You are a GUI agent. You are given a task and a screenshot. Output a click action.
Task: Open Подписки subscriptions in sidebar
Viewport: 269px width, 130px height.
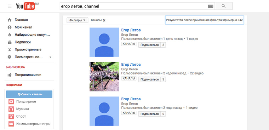22,42
